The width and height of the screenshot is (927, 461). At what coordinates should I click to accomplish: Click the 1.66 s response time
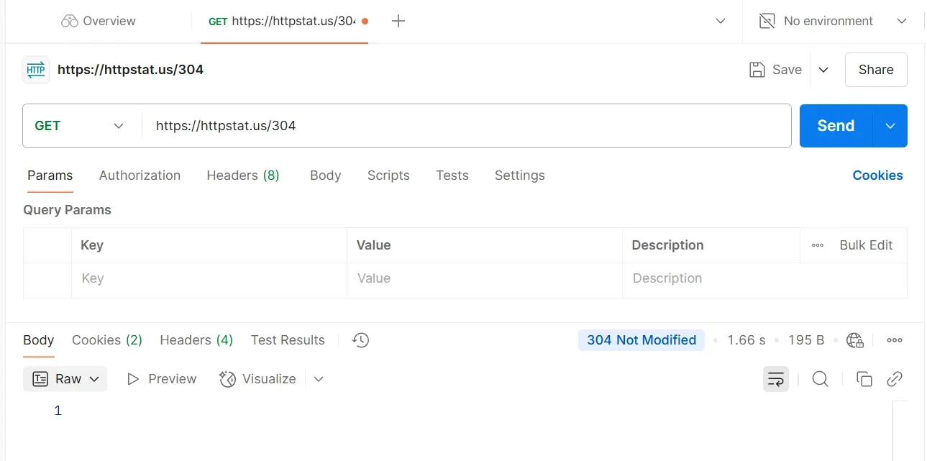(x=746, y=340)
